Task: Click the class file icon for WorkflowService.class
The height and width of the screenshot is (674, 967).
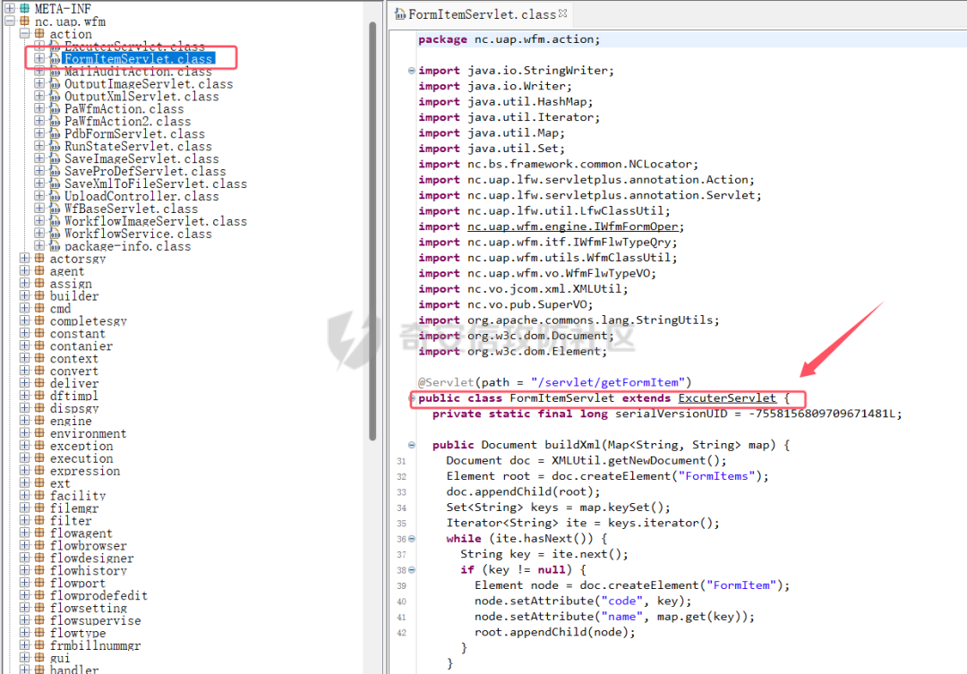Action: click(x=55, y=234)
